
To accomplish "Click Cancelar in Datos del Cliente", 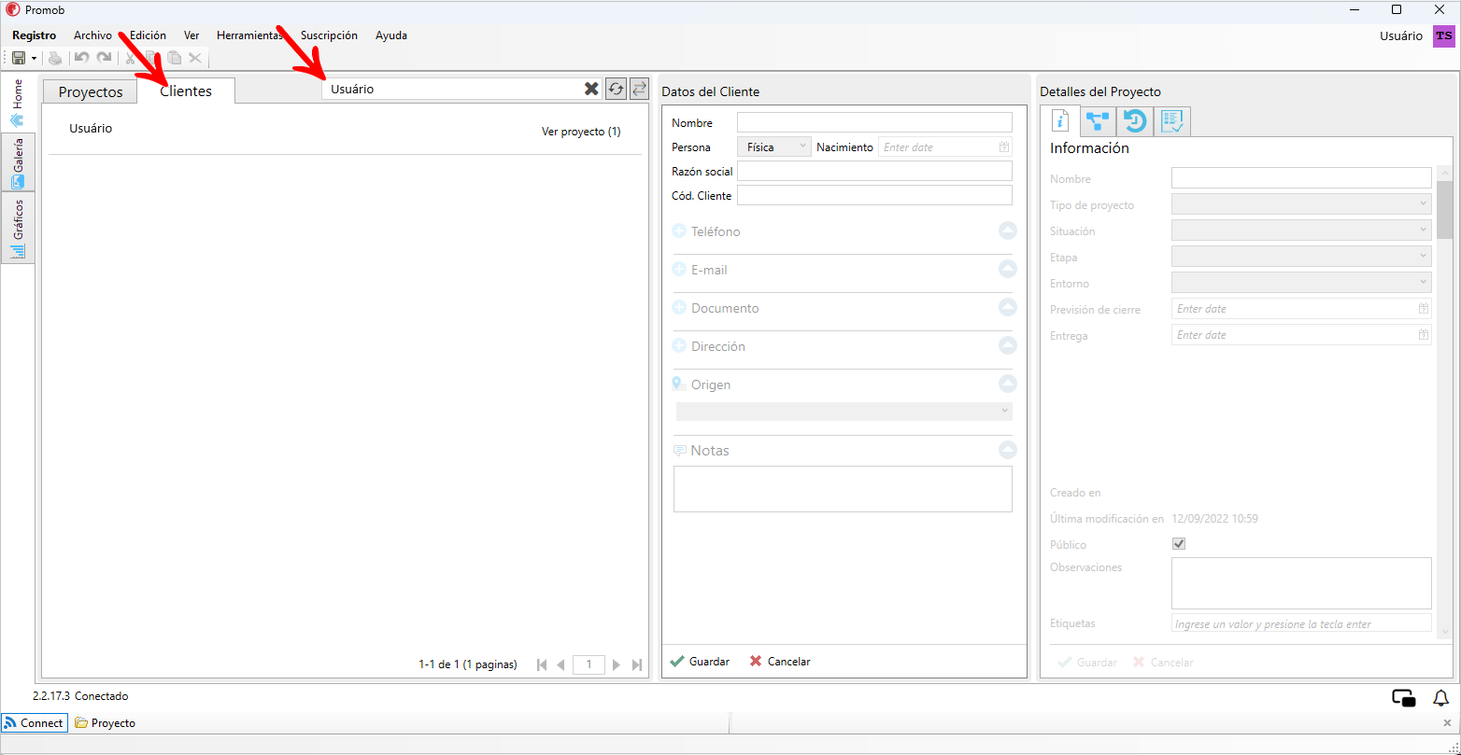I will tap(780, 662).
